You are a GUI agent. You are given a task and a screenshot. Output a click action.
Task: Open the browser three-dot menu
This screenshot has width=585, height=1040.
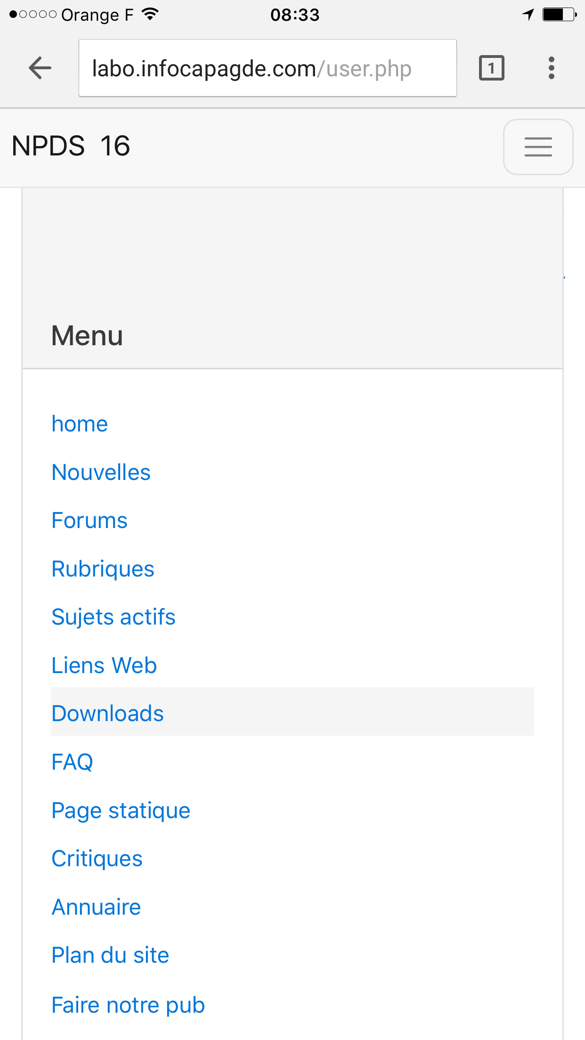point(551,68)
